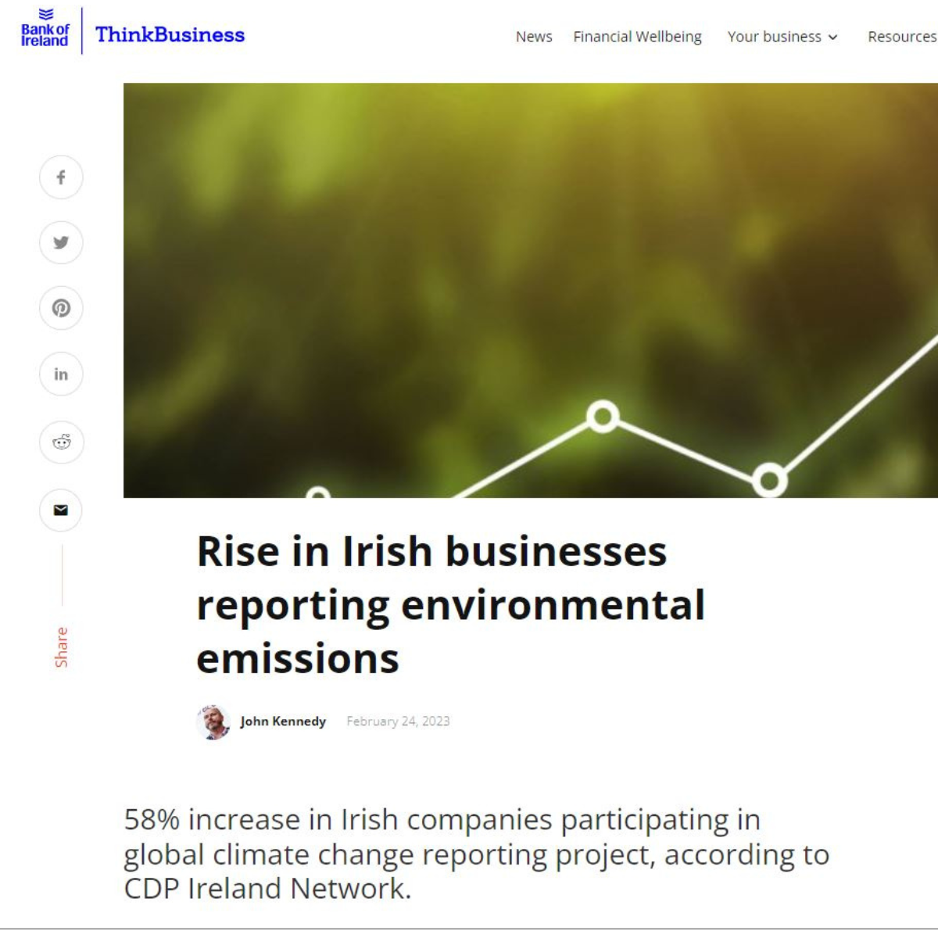Screen dimensions: 938x938
Task: Pin the article to Pinterest
Action: 61,308
